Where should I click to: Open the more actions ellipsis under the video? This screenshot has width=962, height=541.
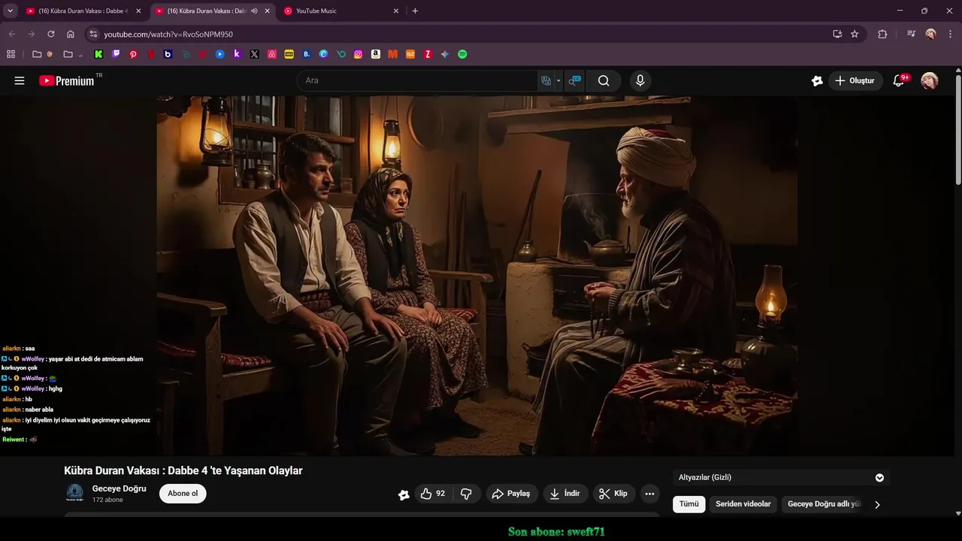649,494
